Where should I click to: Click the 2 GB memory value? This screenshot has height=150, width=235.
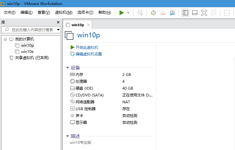tap(127, 75)
